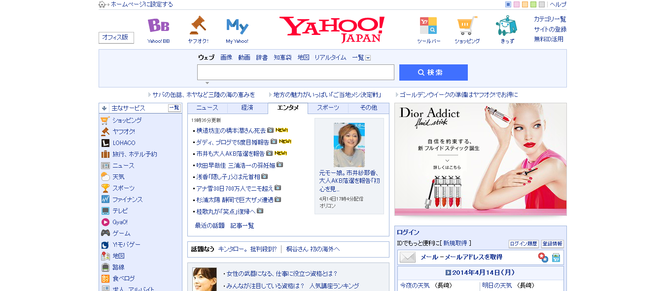Click the ファイナンス chart icon
665x291 pixels.
click(x=105, y=200)
